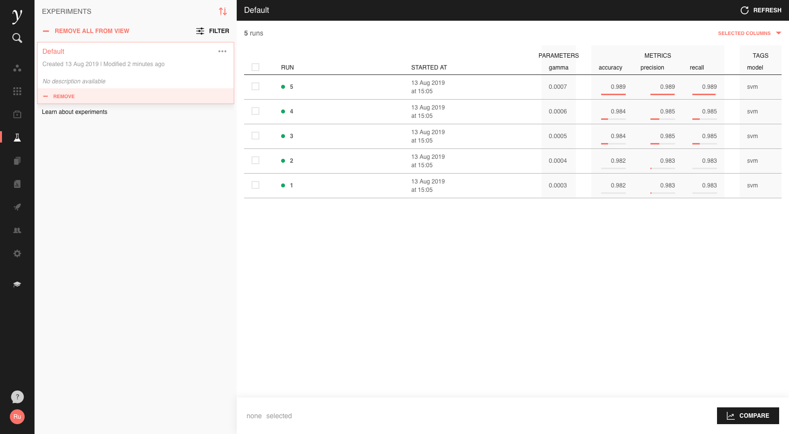The width and height of the screenshot is (789, 434).
Task: Click the grid apps icon in sidebar
Action: point(17,91)
